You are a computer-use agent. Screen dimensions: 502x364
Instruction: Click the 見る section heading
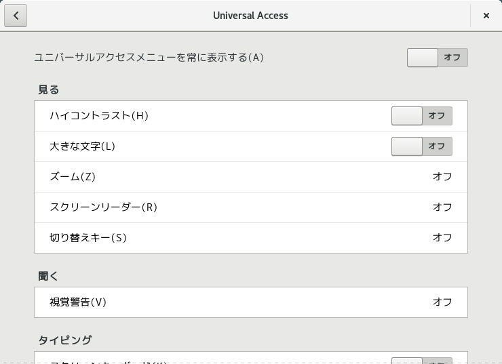click(49, 89)
